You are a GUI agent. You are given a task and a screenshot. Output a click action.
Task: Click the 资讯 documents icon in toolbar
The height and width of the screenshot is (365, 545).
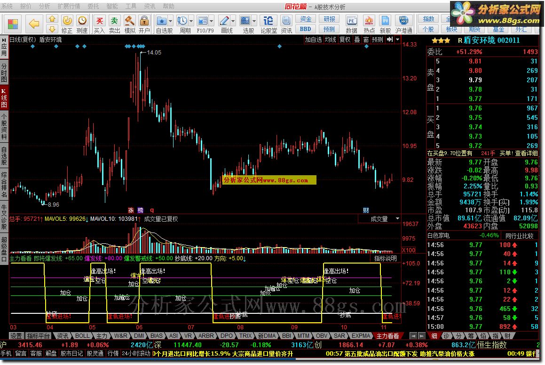286,21
